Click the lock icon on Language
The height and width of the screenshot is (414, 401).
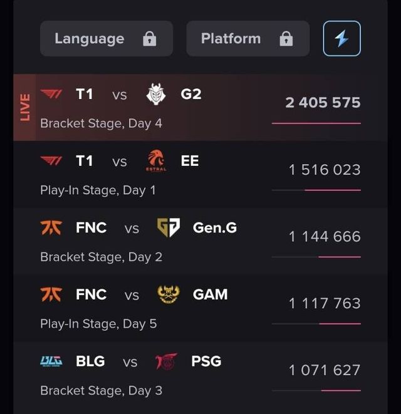[149, 39]
